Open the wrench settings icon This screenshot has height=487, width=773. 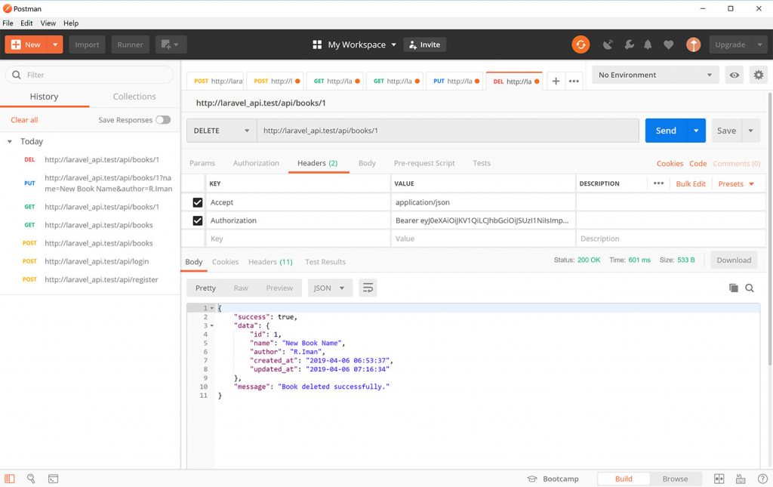[x=629, y=45]
